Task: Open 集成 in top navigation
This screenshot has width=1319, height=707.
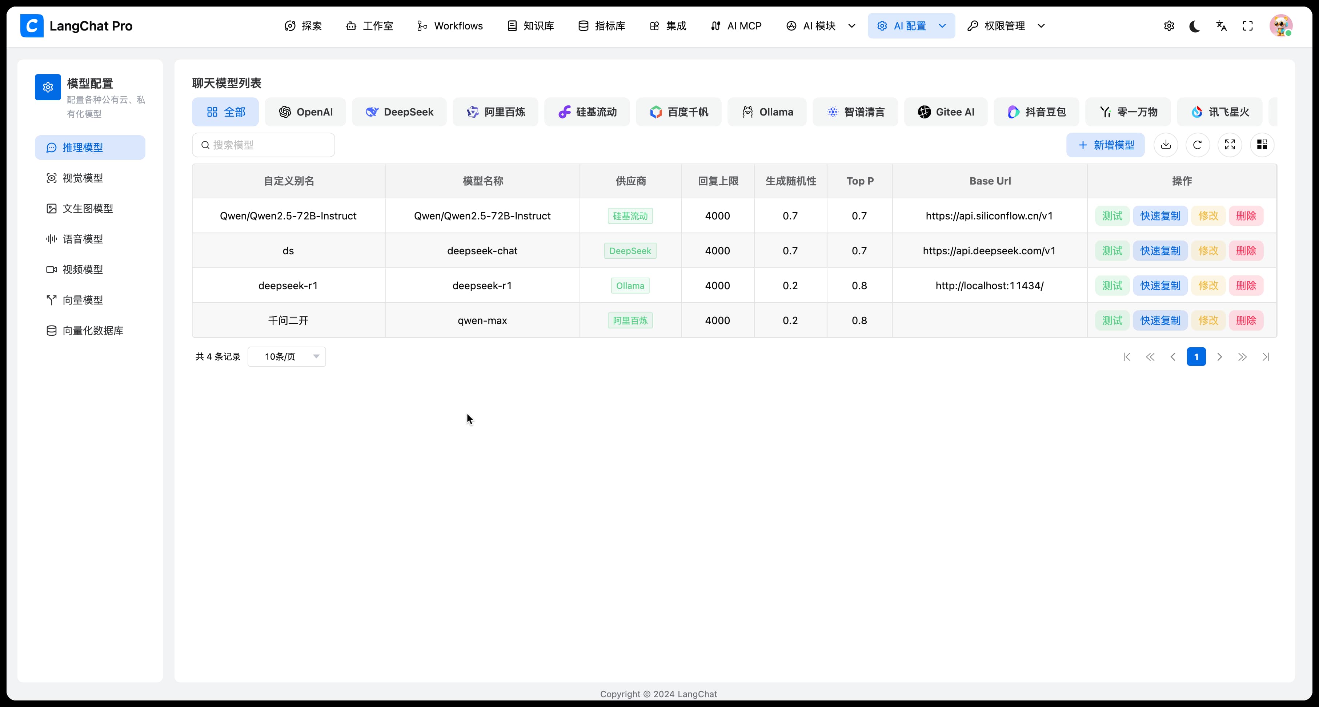Action: [668, 25]
